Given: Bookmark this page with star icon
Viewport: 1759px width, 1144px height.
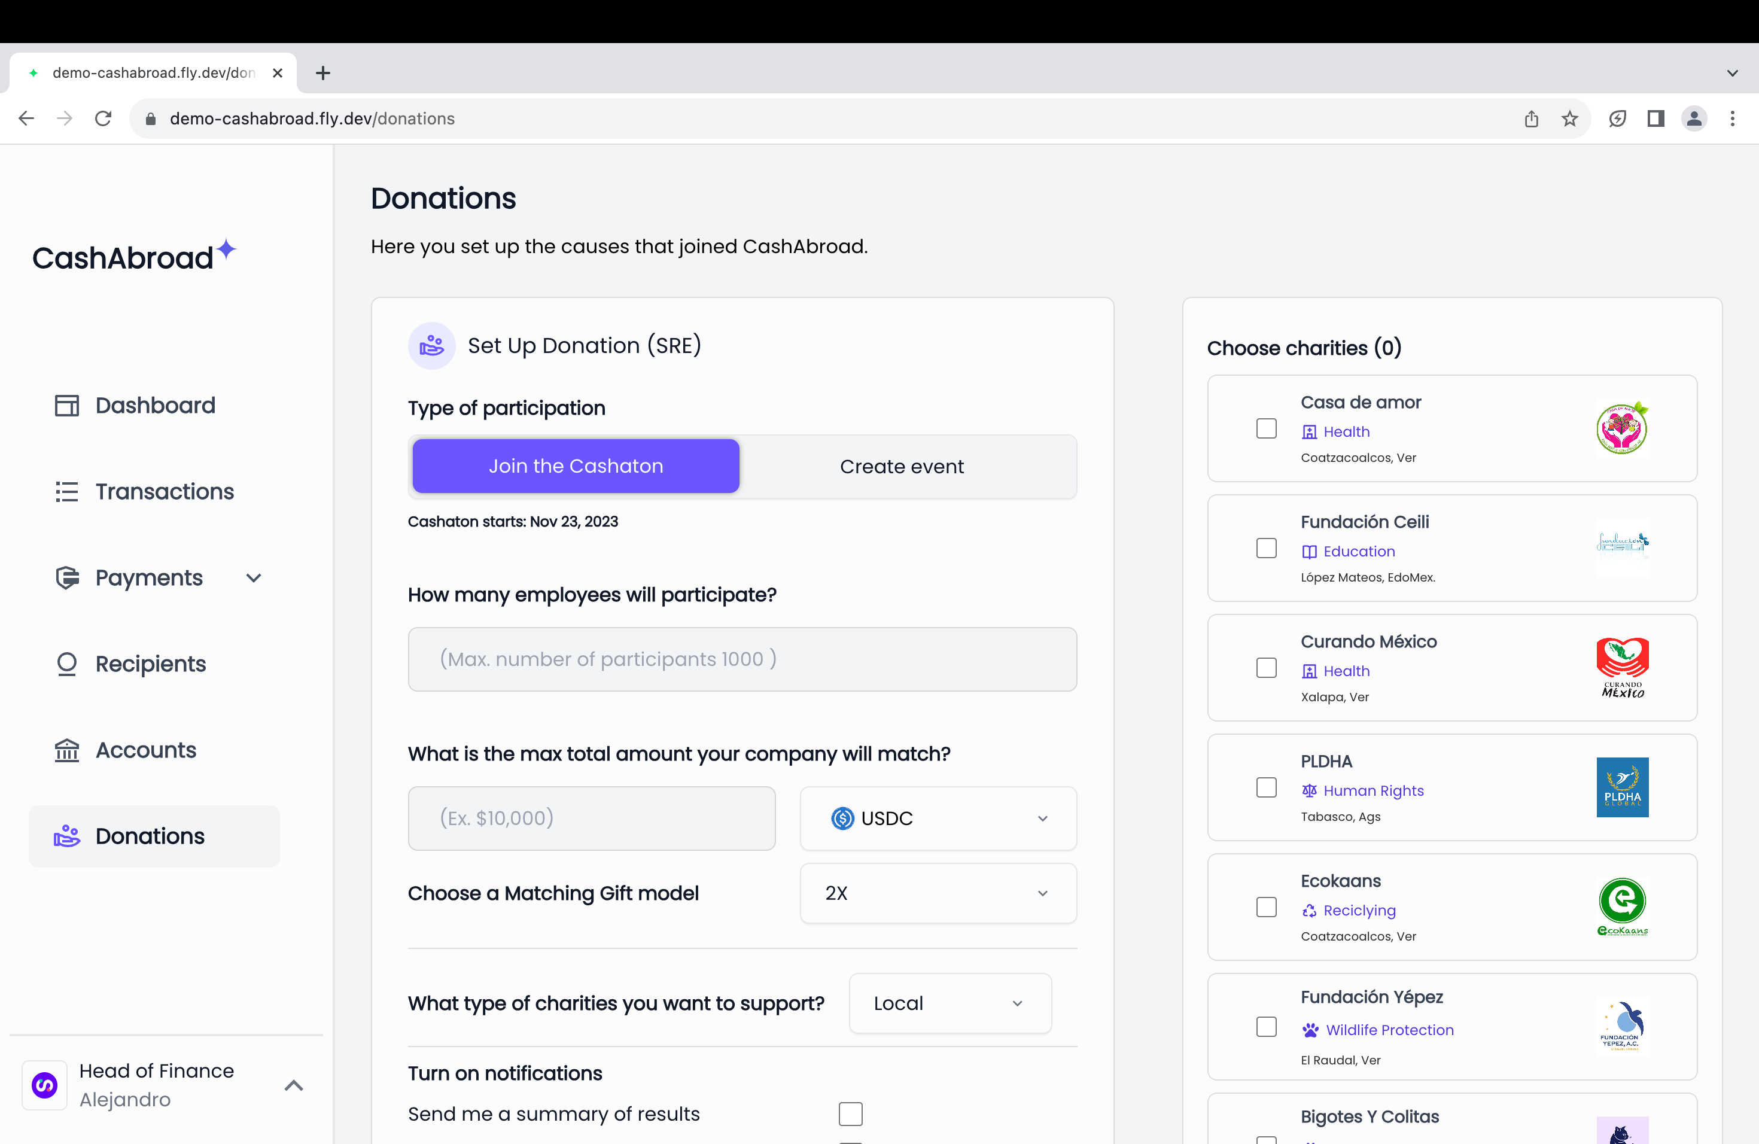Looking at the screenshot, I should (x=1569, y=118).
